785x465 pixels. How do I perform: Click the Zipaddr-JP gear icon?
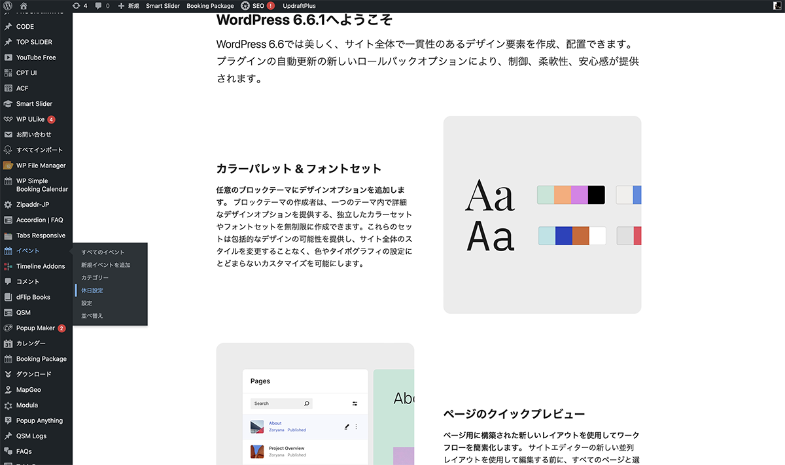pos(8,205)
